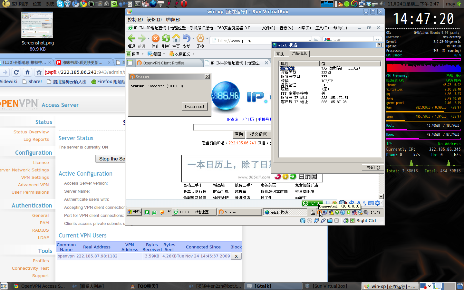
Task: Click the bookmark star in Chrome
Action: (x=39, y=72)
